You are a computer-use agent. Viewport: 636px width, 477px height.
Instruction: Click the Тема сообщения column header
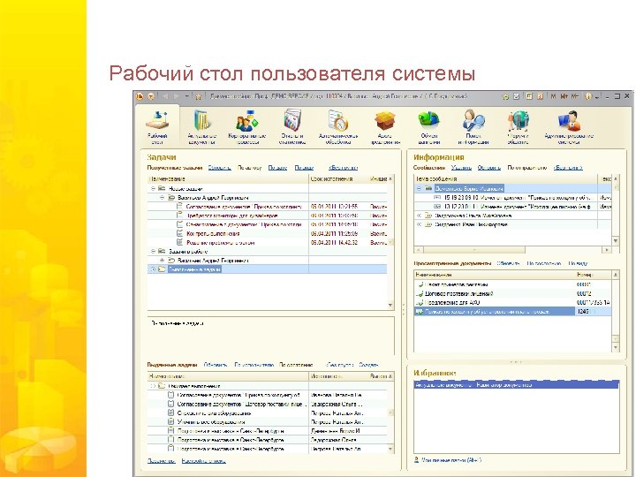[x=505, y=178]
